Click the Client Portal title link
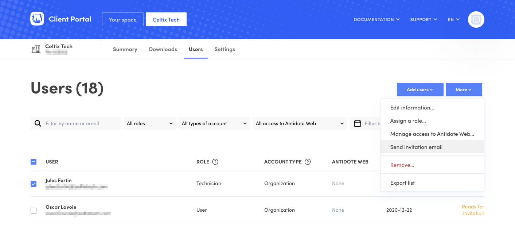Image resolution: width=515 pixels, height=227 pixels. tap(70, 19)
